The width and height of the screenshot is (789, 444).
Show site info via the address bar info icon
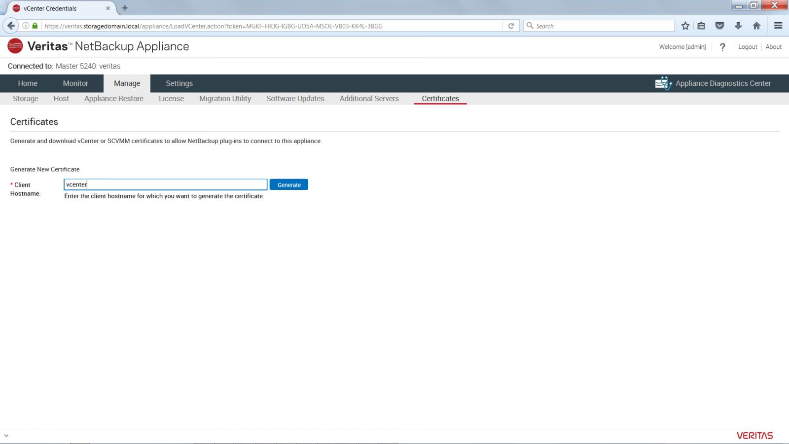pos(26,26)
